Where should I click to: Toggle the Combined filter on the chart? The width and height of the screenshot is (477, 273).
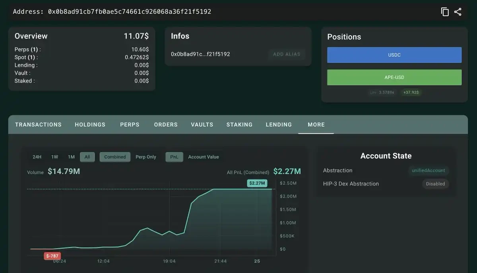pos(115,157)
